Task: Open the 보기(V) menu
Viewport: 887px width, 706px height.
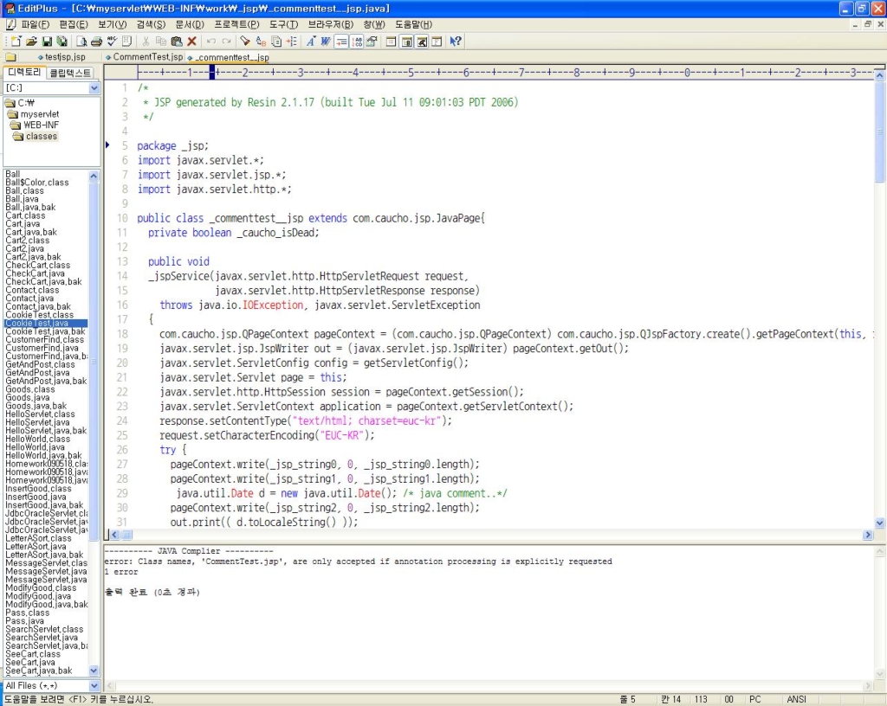Action: [x=112, y=25]
